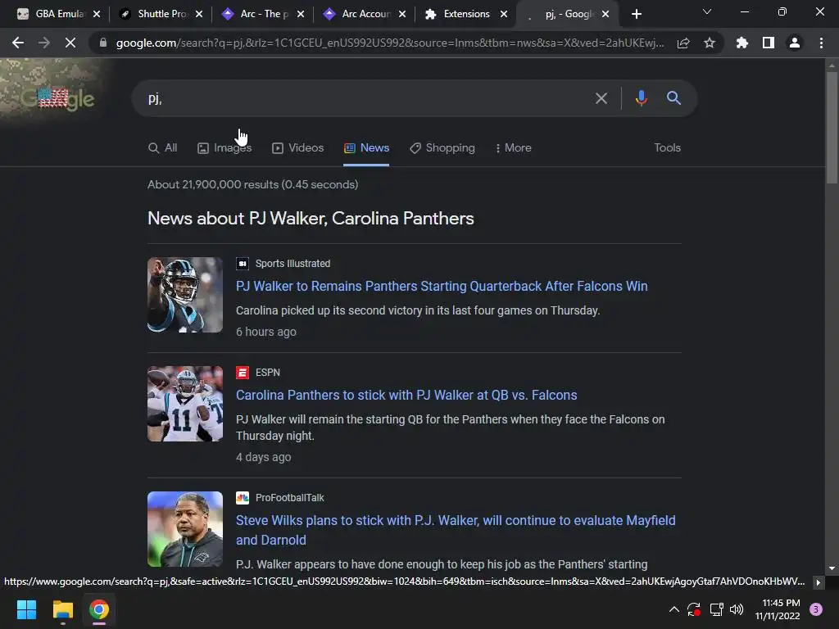The width and height of the screenshot is (839, 629).
Task: Submit search with magnifier icon
Action: [x=673, y=98]
